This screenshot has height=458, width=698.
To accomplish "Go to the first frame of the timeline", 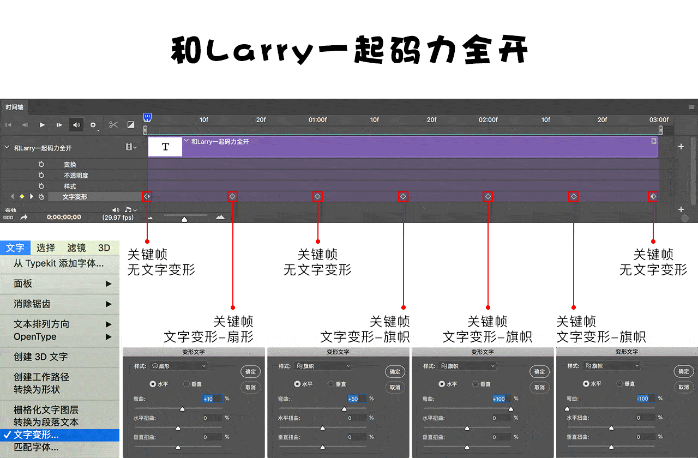I will pyautogui.click(x=8, y=125).
